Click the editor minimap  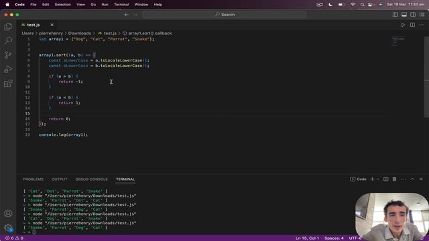(398, 41)
